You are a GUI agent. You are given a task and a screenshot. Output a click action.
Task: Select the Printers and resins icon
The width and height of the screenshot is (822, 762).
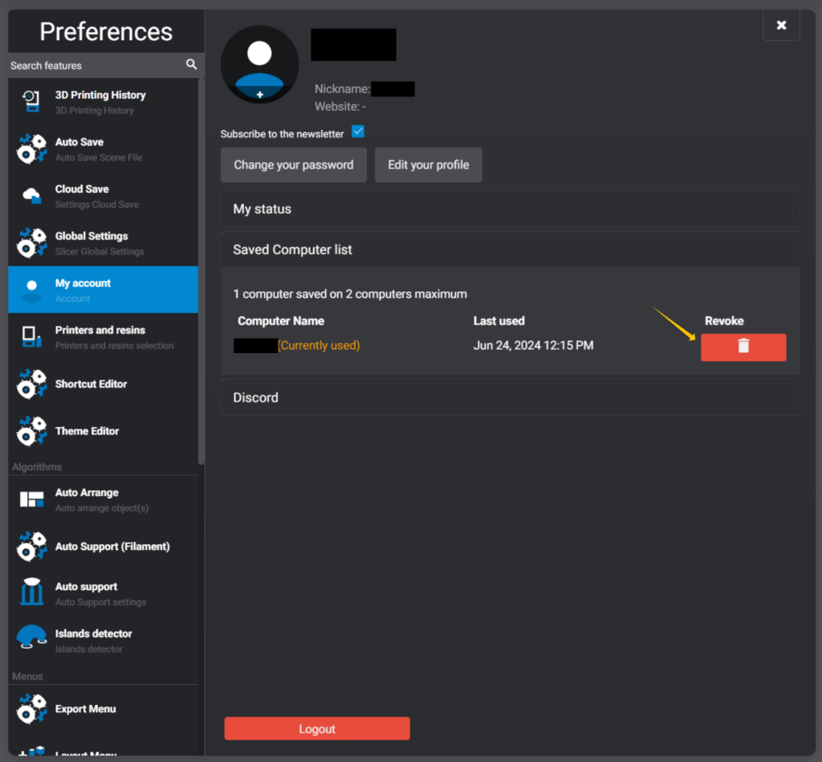pyautogui.click(x=31, y=337)
